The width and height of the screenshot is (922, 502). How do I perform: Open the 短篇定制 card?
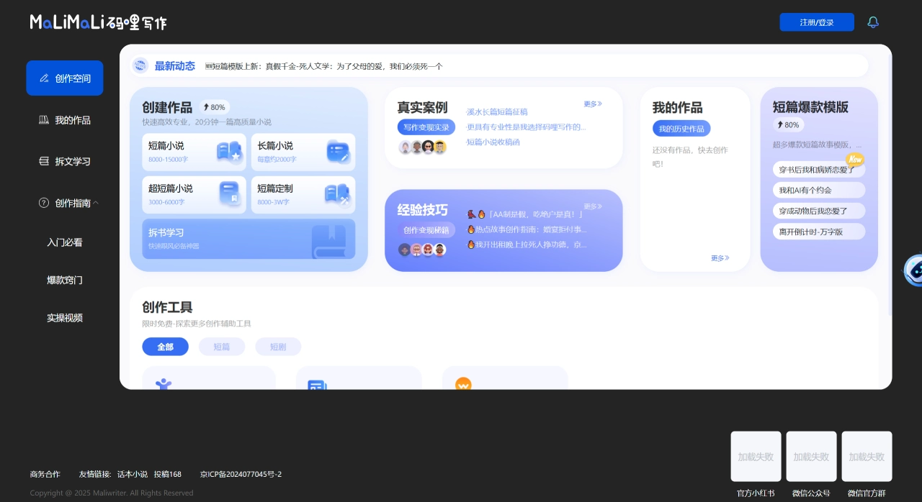303,195
